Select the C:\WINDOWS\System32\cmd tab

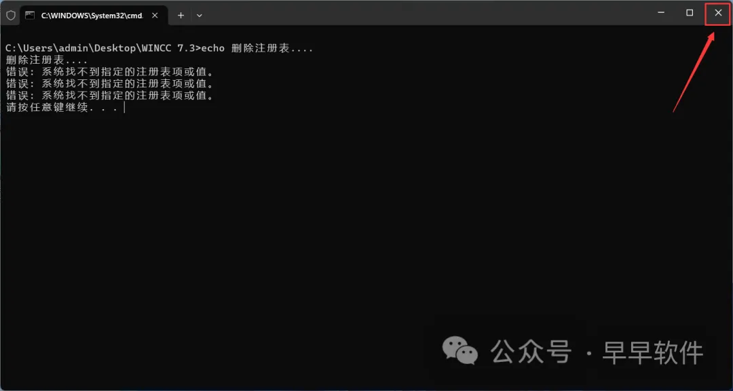click(92, 15)
